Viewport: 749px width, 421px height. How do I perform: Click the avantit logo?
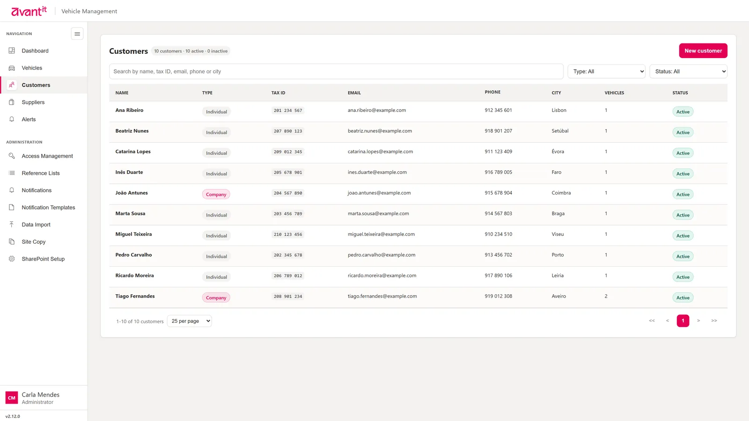[x=29, y=11]
